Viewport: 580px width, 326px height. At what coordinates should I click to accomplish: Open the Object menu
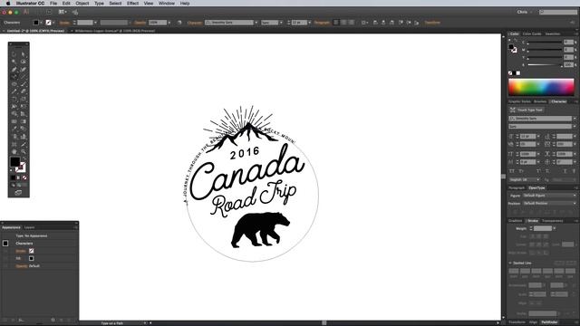[82, 4]
